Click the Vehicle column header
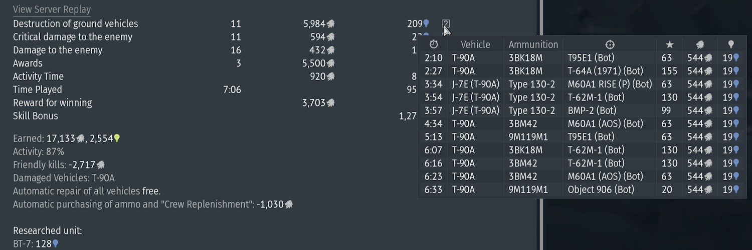The height and width of the screenshot is (250, 752). coord(475,44)
